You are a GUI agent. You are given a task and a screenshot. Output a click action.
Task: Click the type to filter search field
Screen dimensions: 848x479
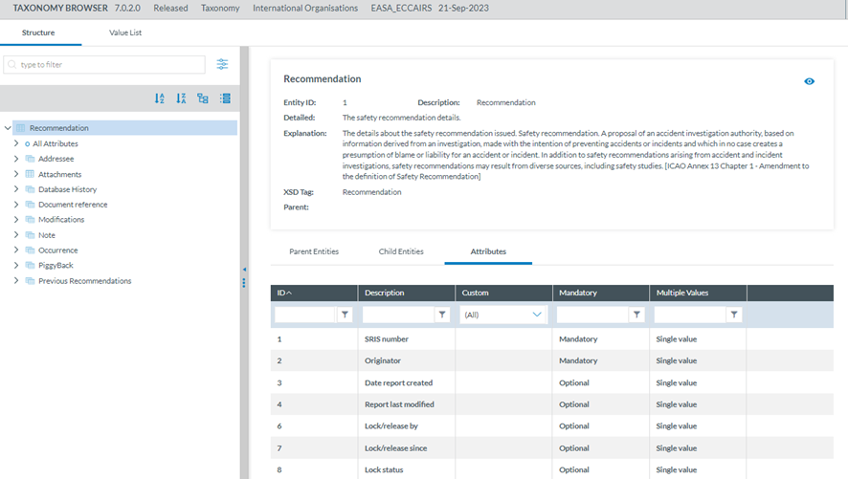pyautogui.click(x=105, y=65)
